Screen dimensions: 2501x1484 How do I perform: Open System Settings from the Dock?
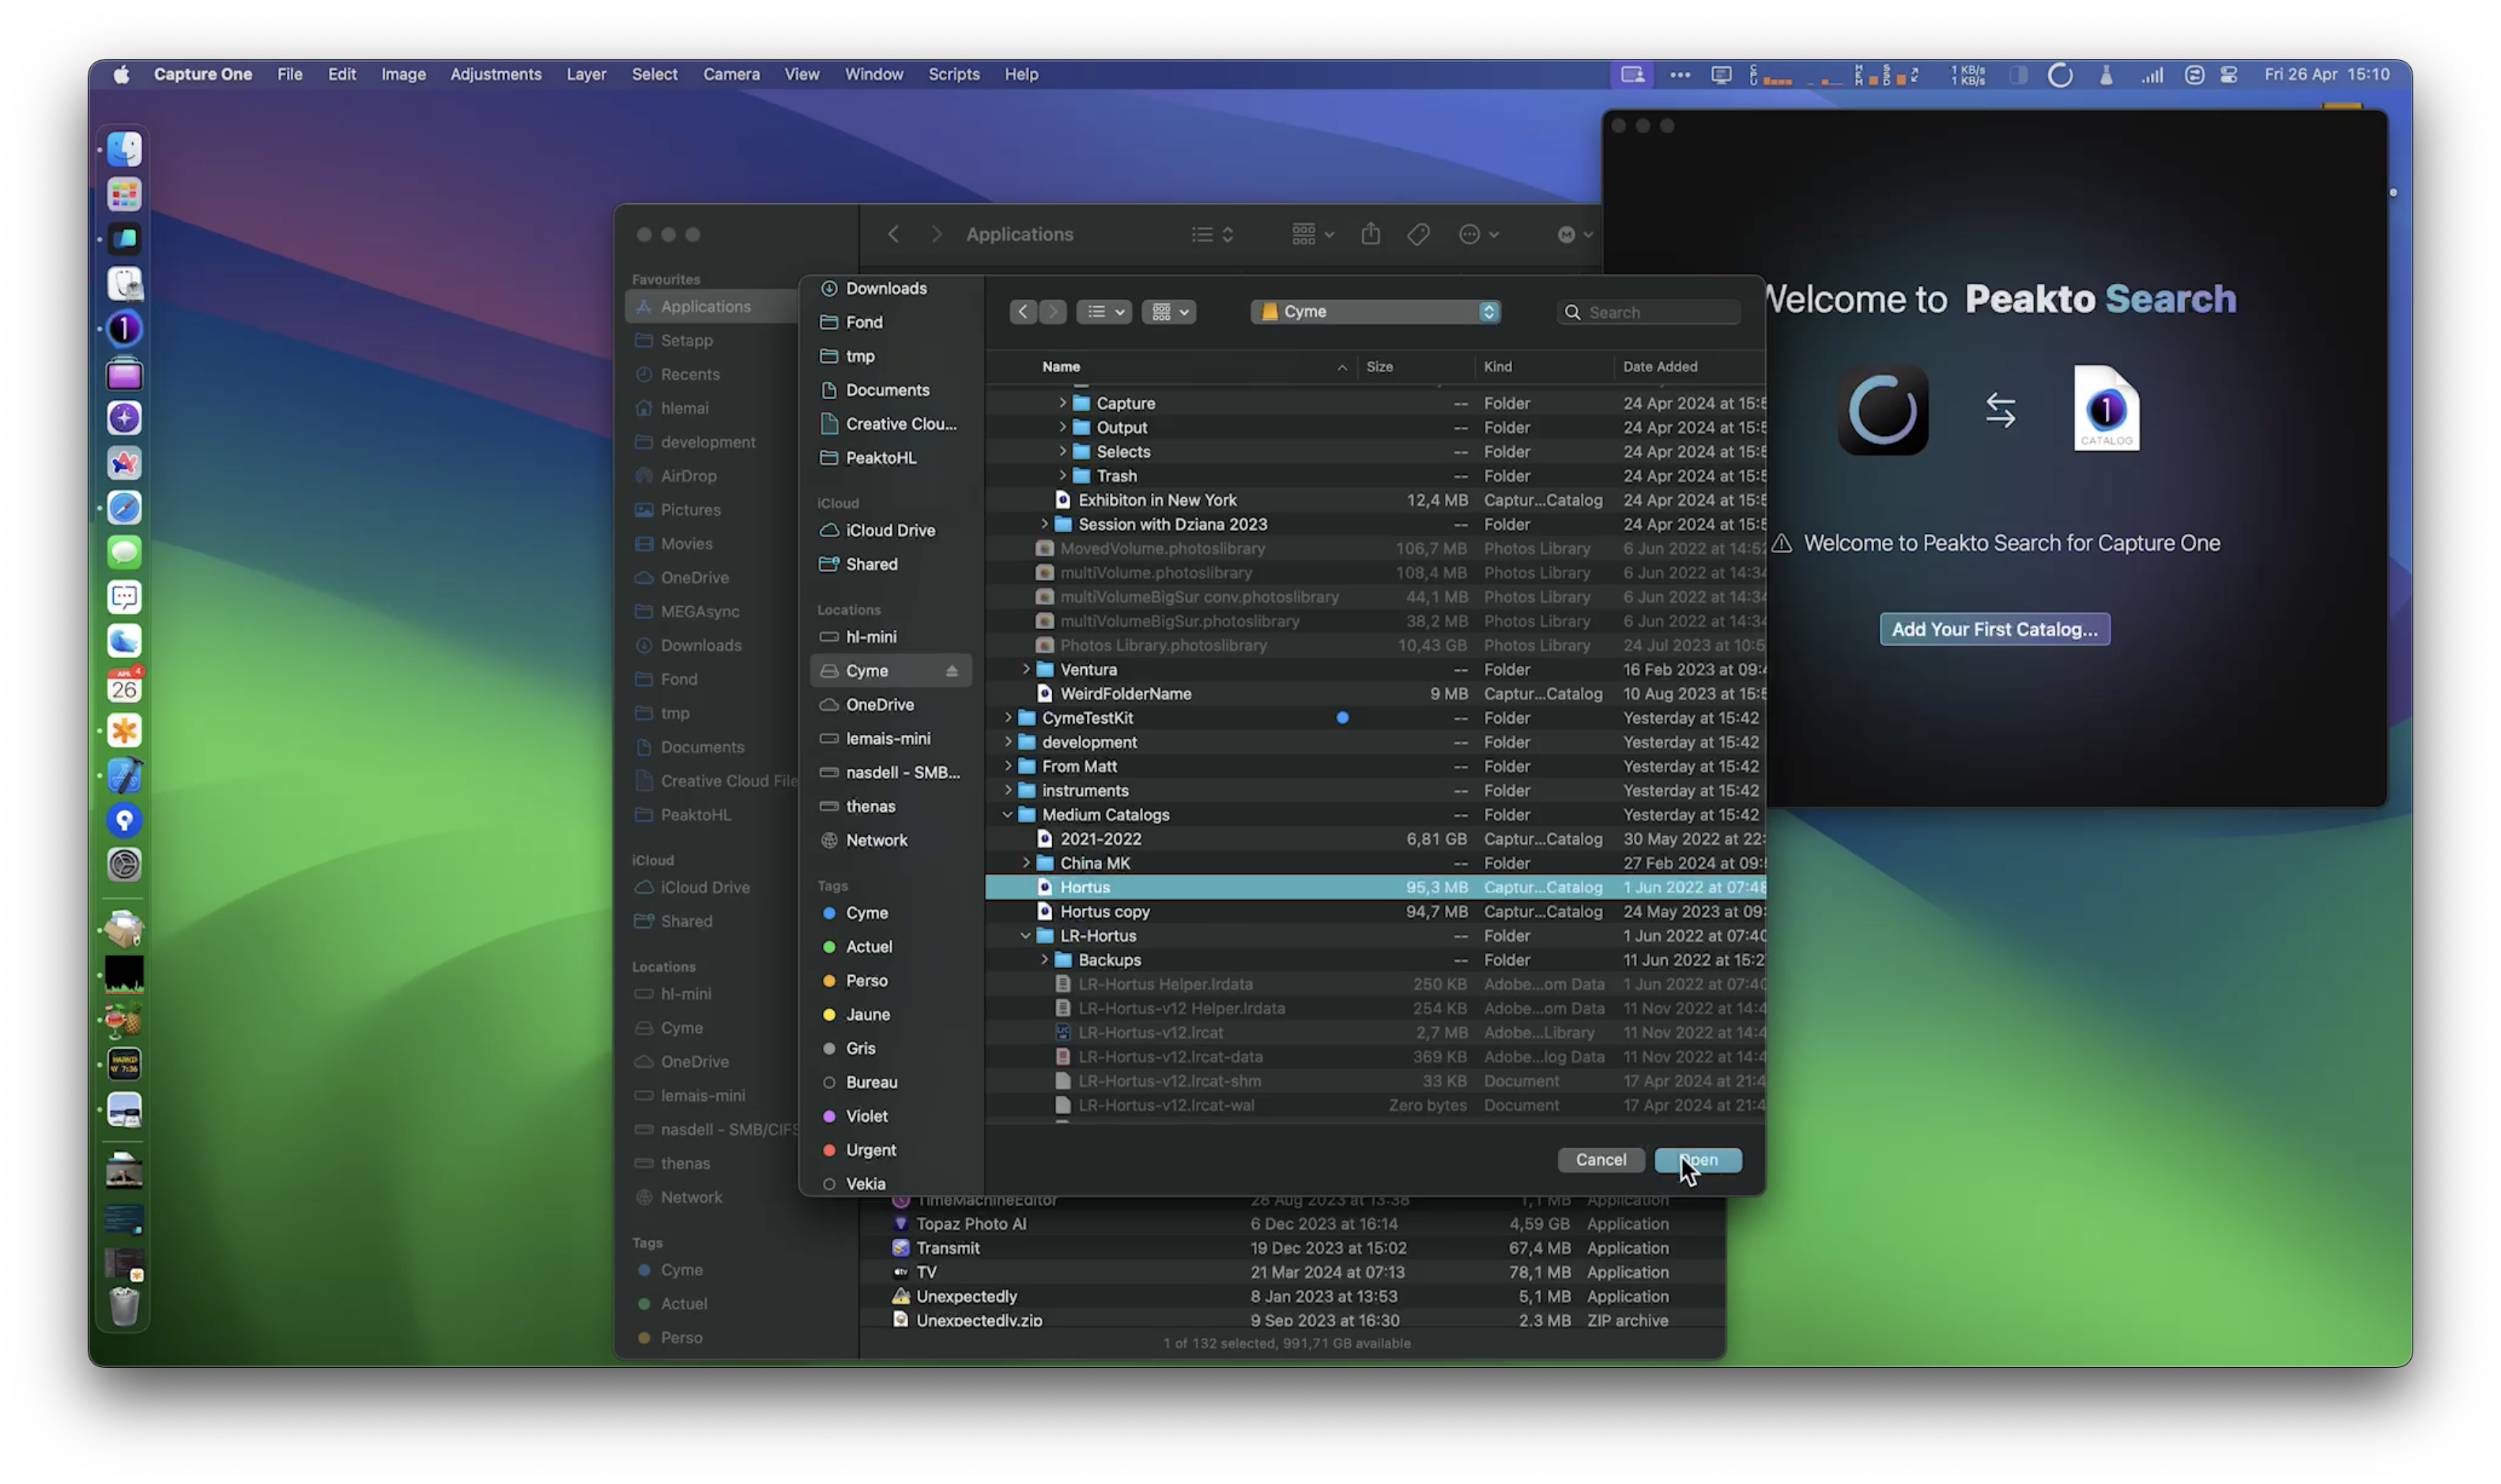point(124,864)
